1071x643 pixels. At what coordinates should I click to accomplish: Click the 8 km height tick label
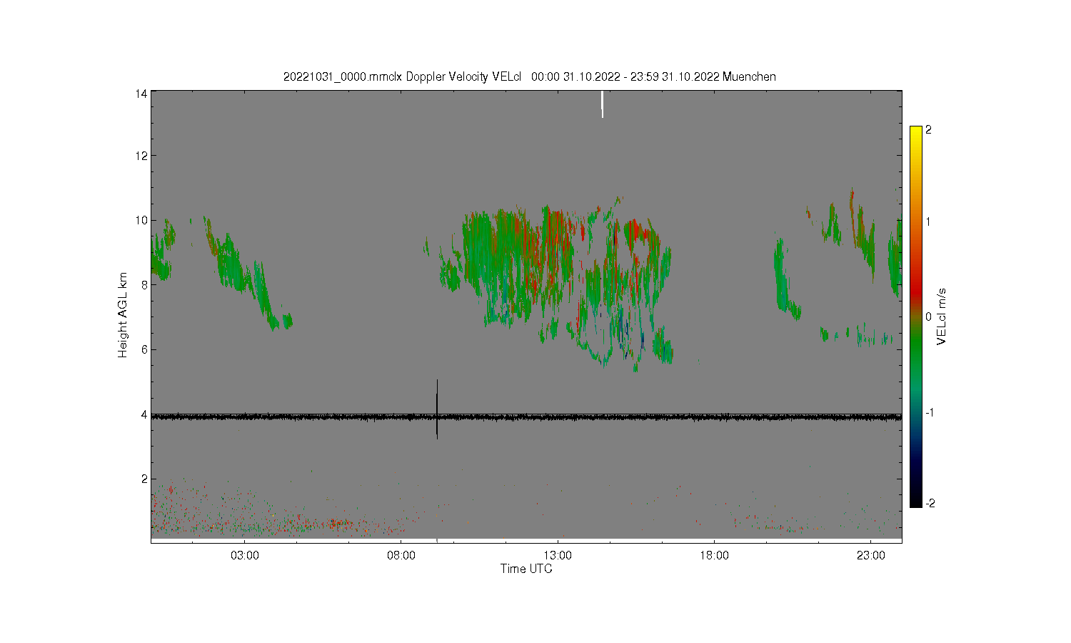point(145,285)
